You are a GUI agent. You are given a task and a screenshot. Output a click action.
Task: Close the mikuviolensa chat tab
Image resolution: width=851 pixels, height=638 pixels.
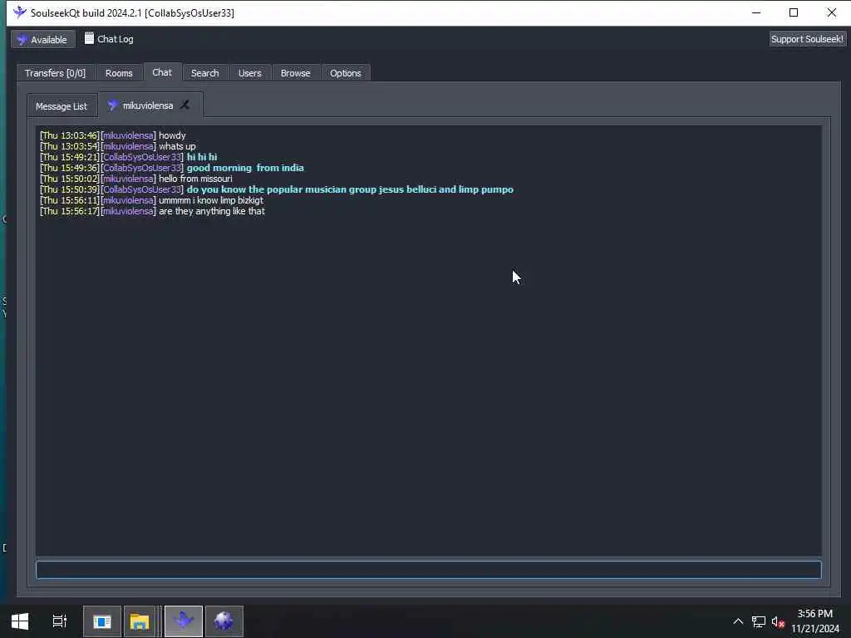184,105
